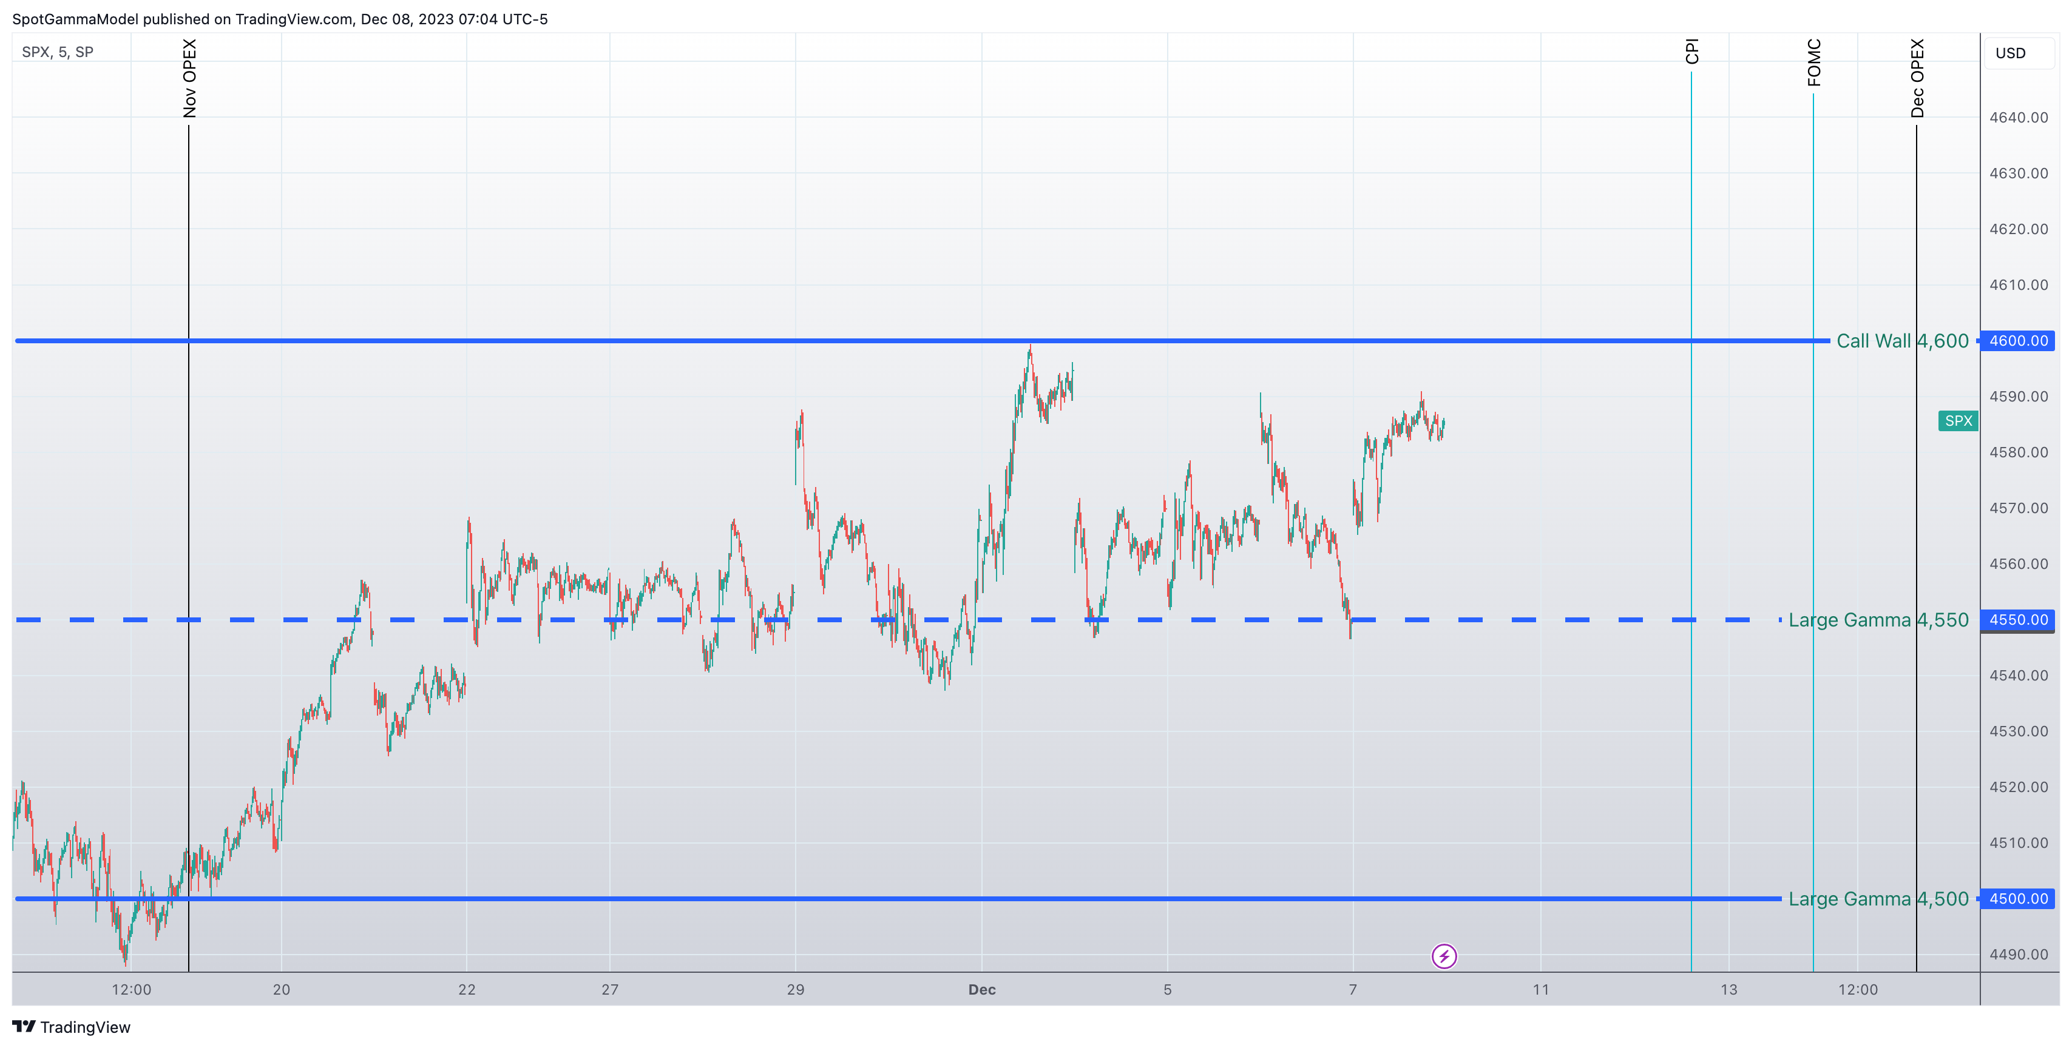Viewport: 2072px width, 1048px height.
Task: Click the FOMC vertical line label
Action: click(1814, 62)
